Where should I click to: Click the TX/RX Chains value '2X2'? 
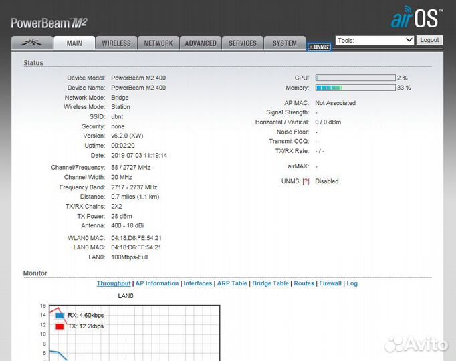tap(116, 207)
